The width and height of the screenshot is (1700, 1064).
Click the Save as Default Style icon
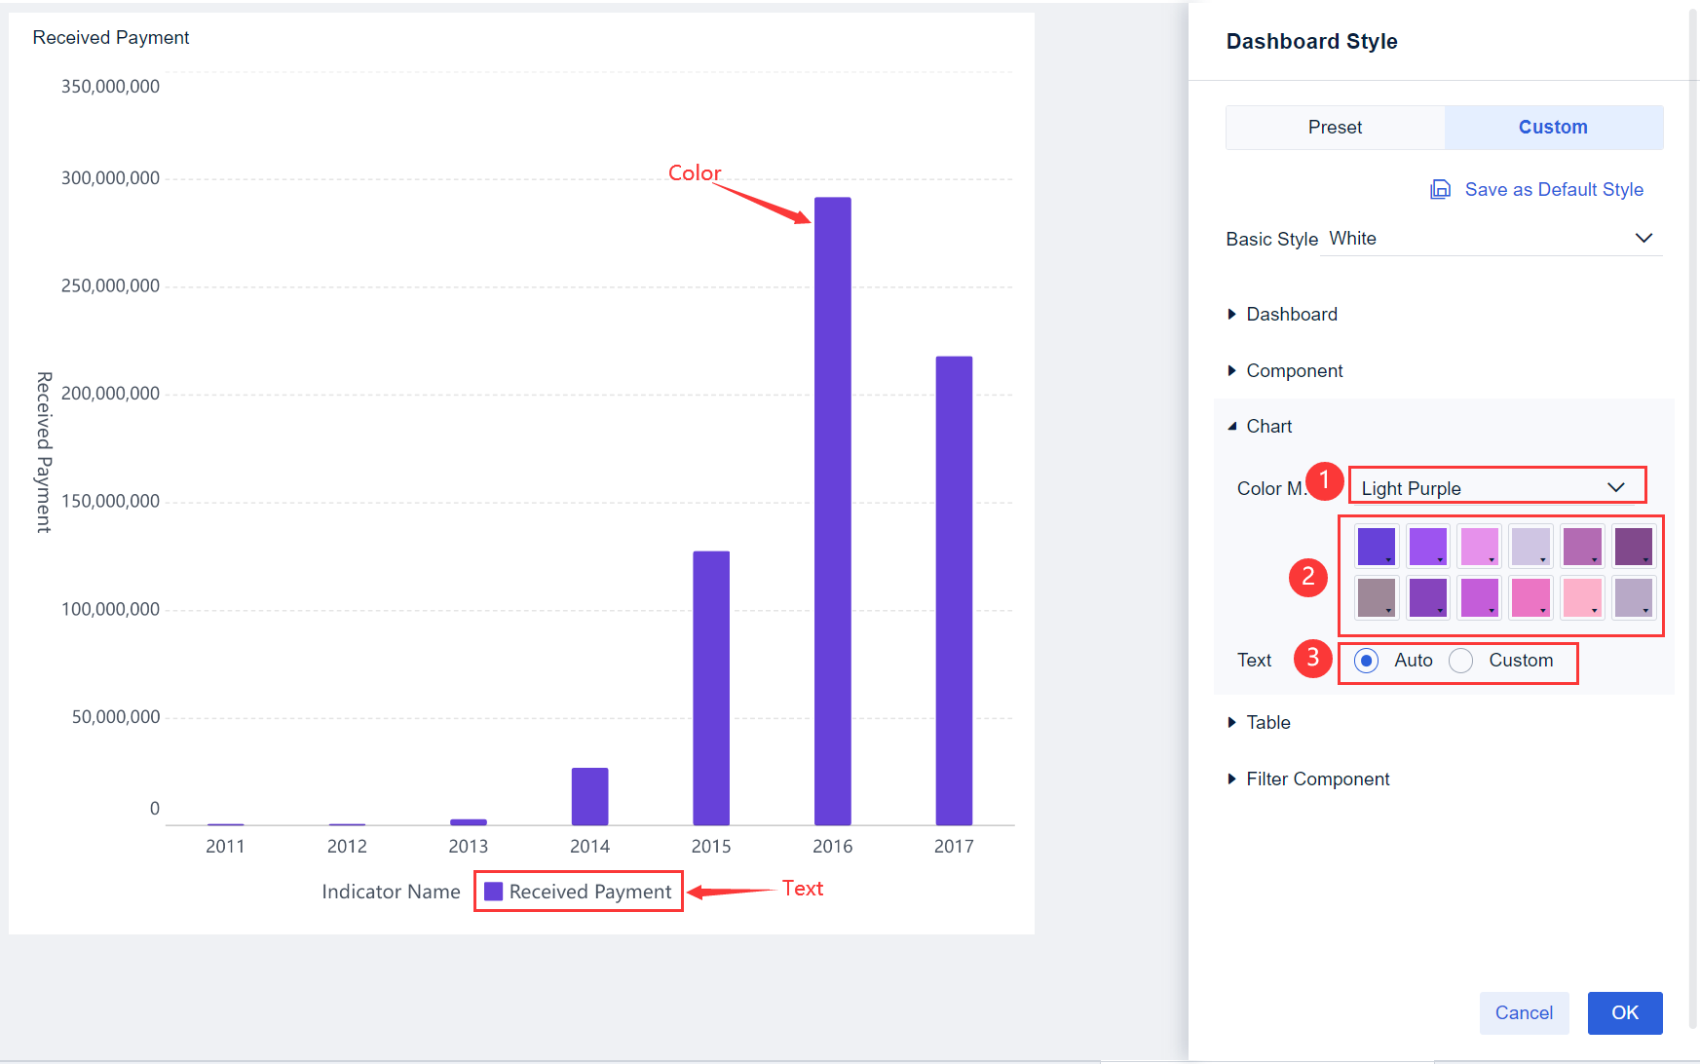1441,189
